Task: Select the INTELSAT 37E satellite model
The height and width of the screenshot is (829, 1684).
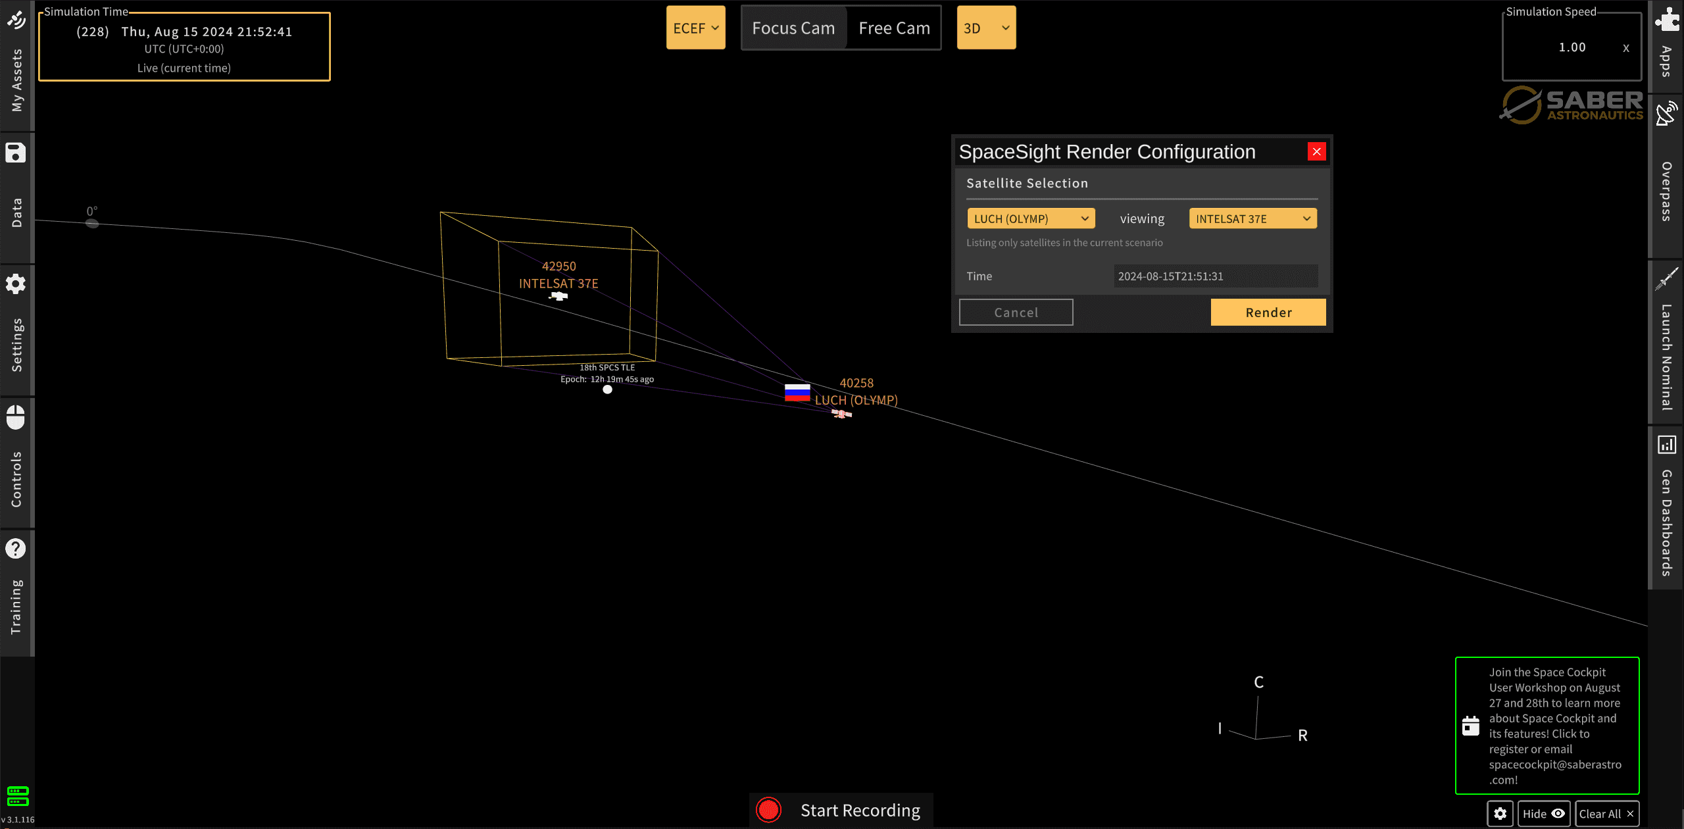Action: (558, 297)
